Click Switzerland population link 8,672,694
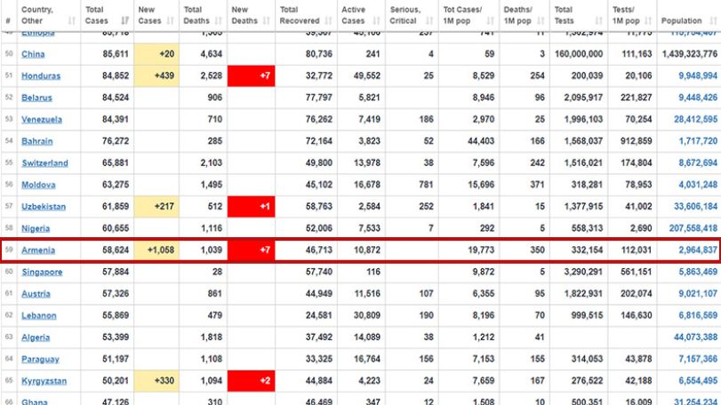721x405 pixels. pyautogui.click(x=698, y=163)
